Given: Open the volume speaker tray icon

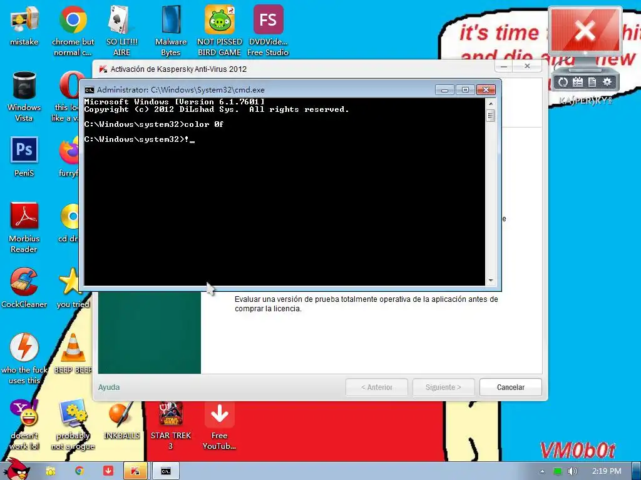Looking at the screenshot, I should pyautogui.click(x=572, y=471).
